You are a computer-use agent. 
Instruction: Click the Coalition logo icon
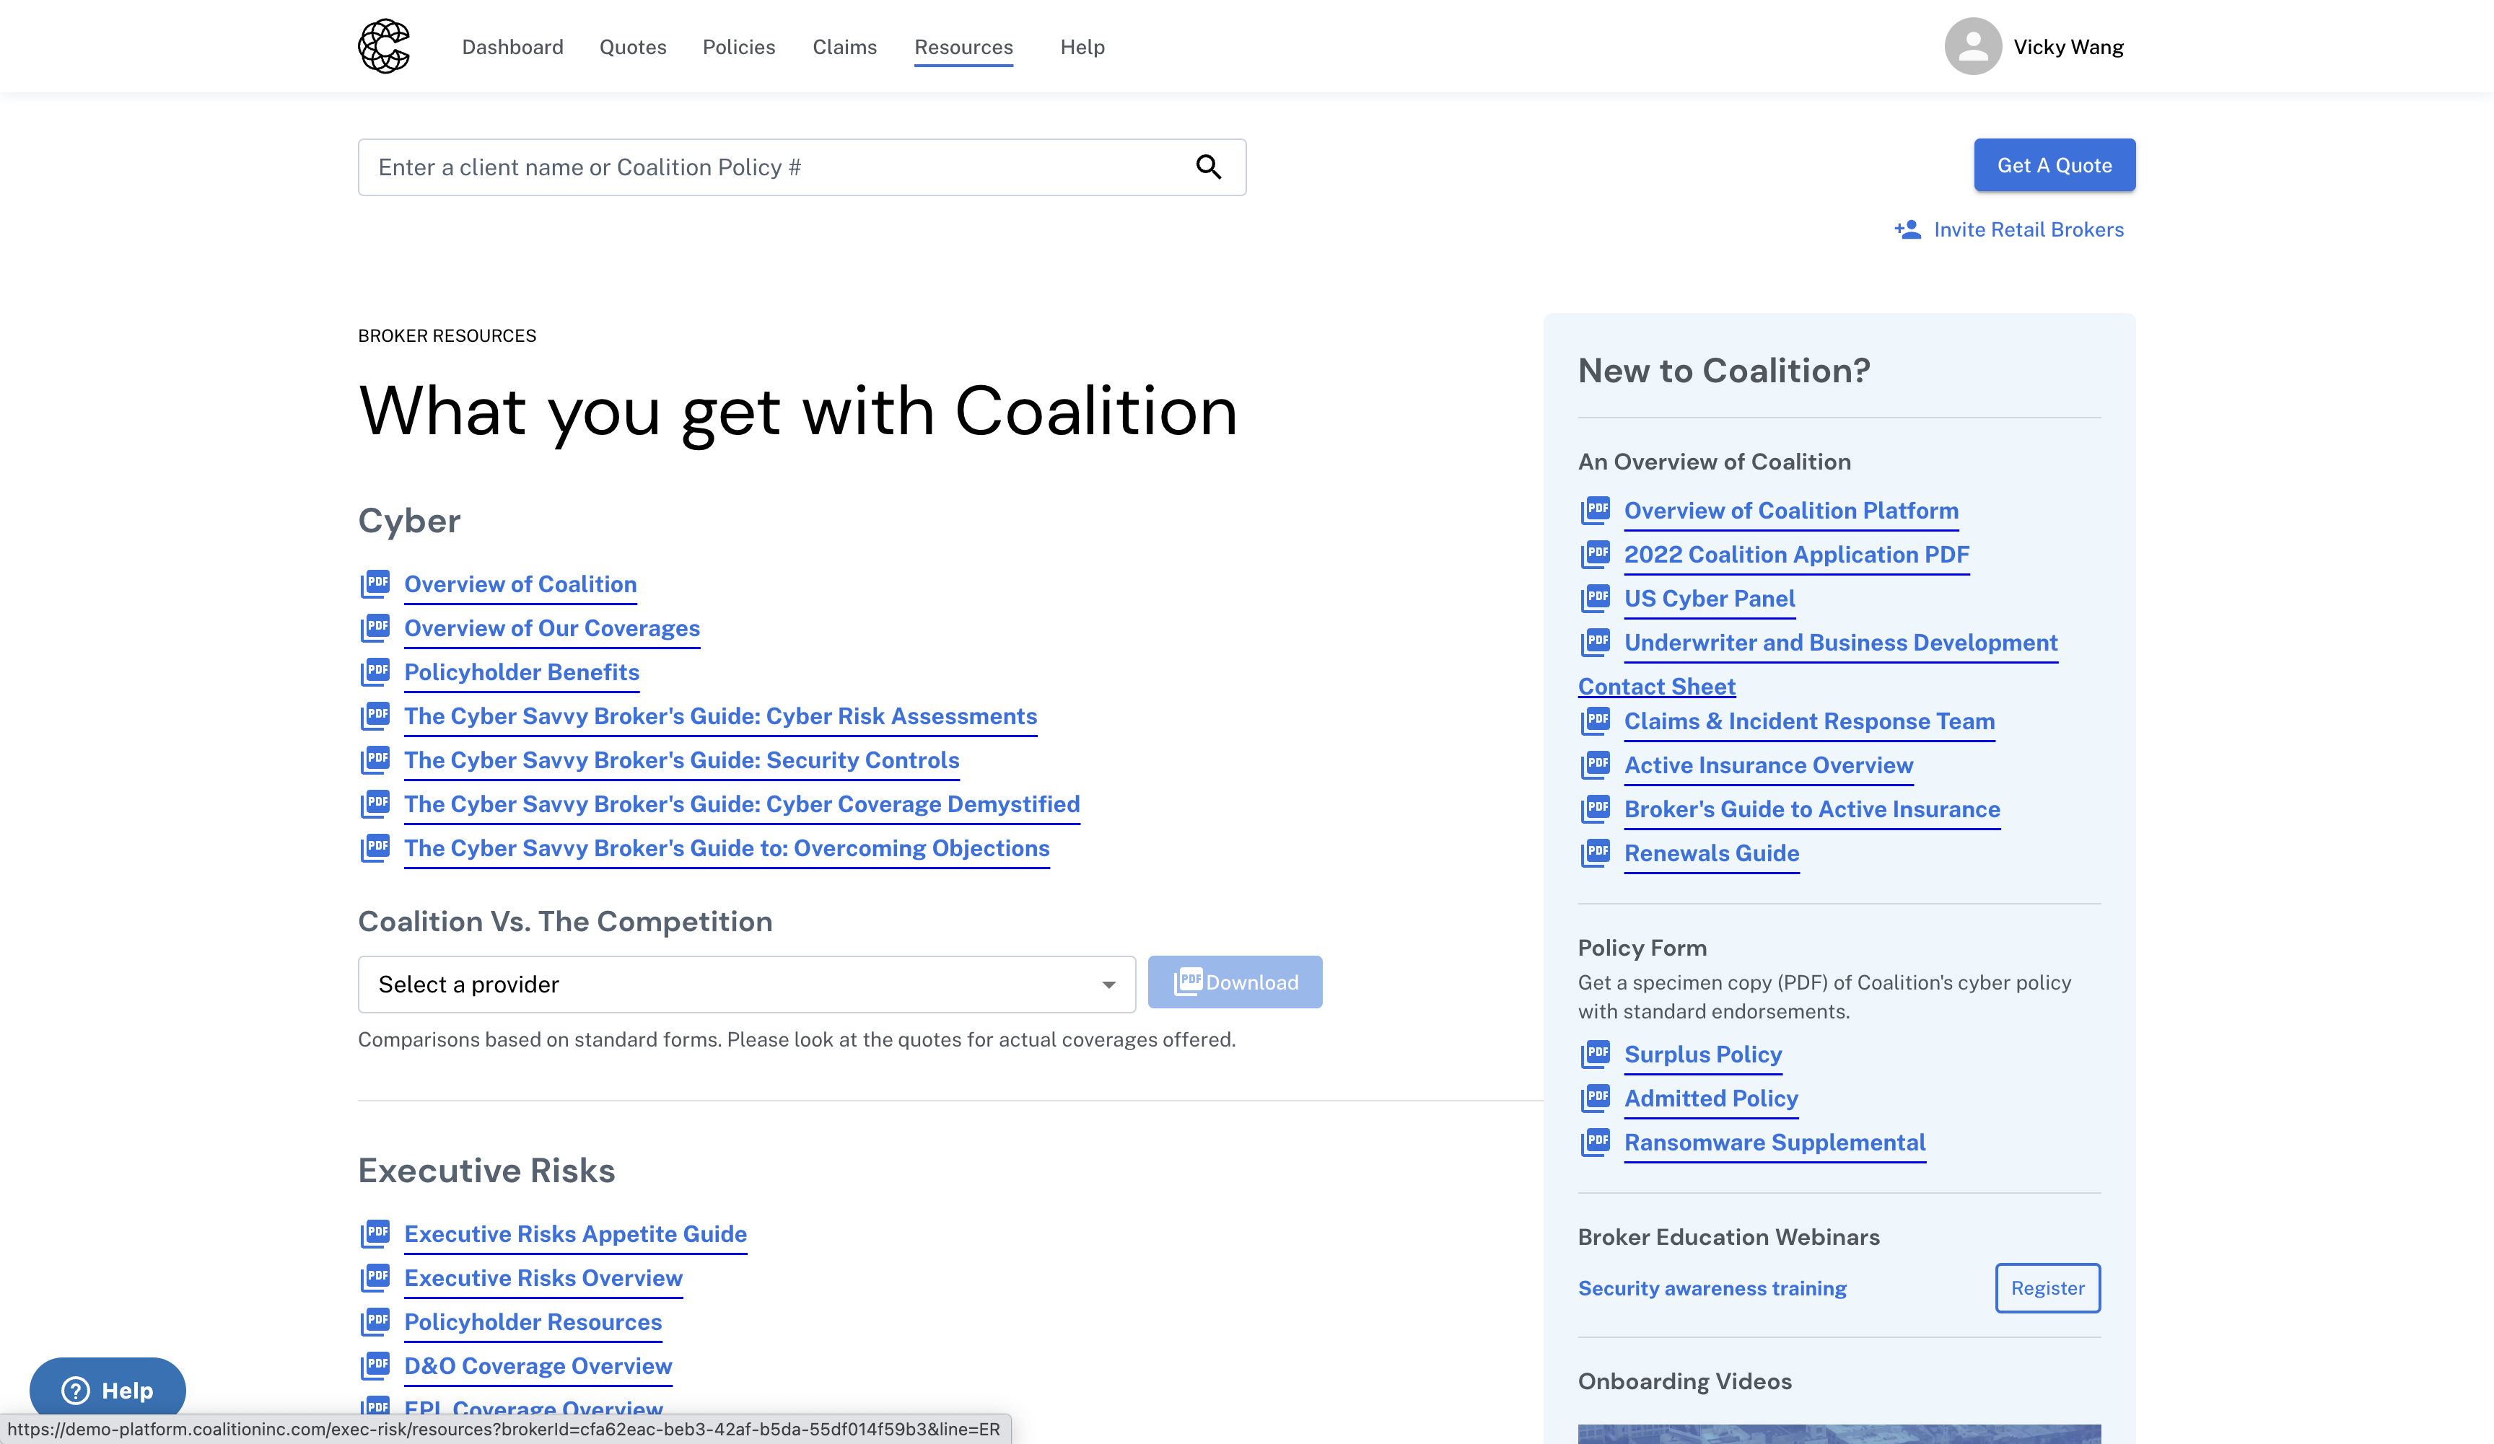384,46
